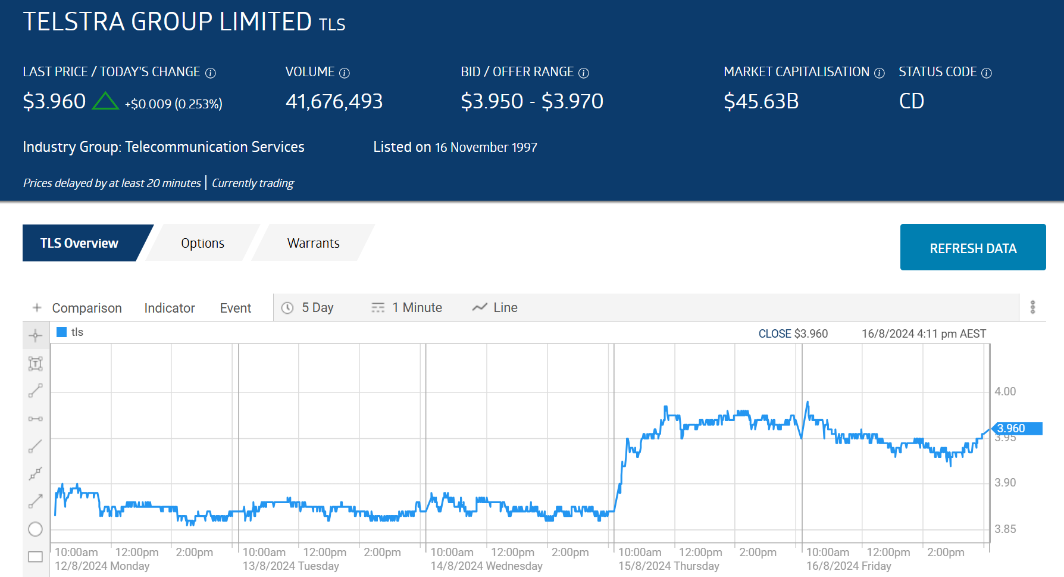Click the Listed on 16 November 1997 text
The width and height of the screenshot is (1064, 577).
(x=455, y=147)
